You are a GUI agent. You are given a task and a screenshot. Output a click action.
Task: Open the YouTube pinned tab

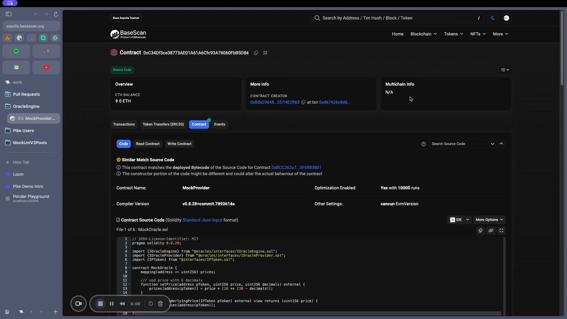47,67
